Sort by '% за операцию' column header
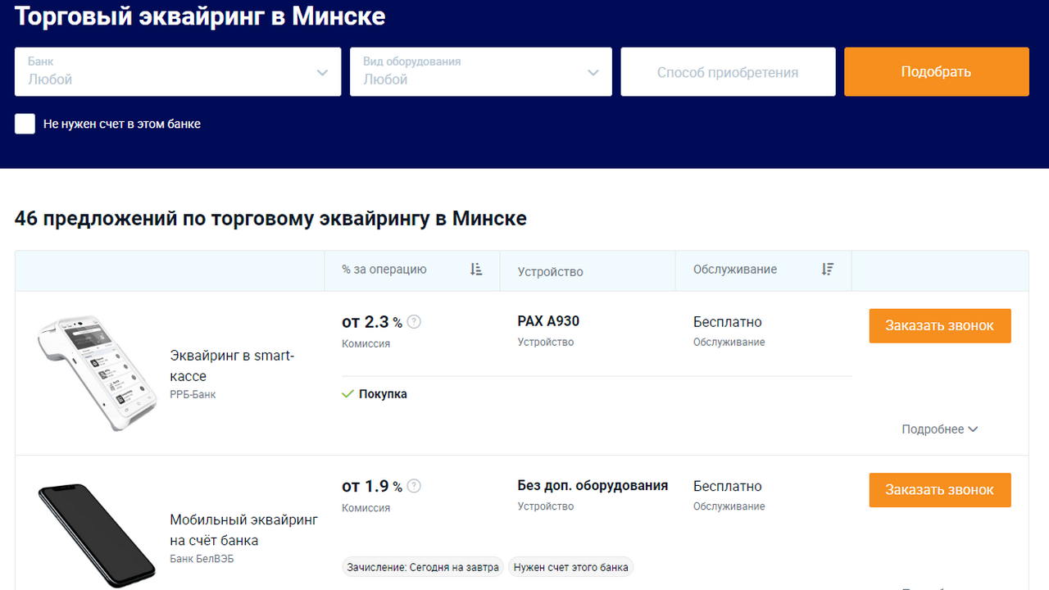This screenshot has height=590, width=1049. pos(384,270)
